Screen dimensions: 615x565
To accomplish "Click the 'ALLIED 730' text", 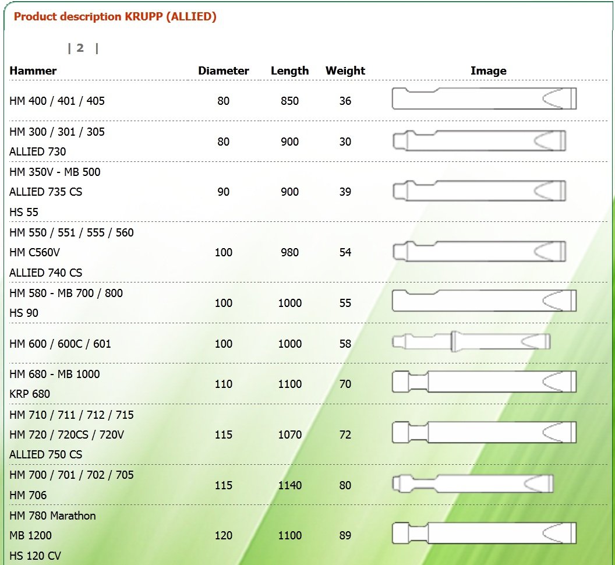I will click(38, 151).
